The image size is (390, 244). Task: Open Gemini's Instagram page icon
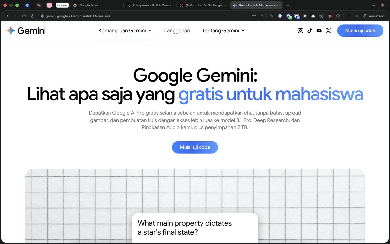pyautogui.click(x=301, y=31)
